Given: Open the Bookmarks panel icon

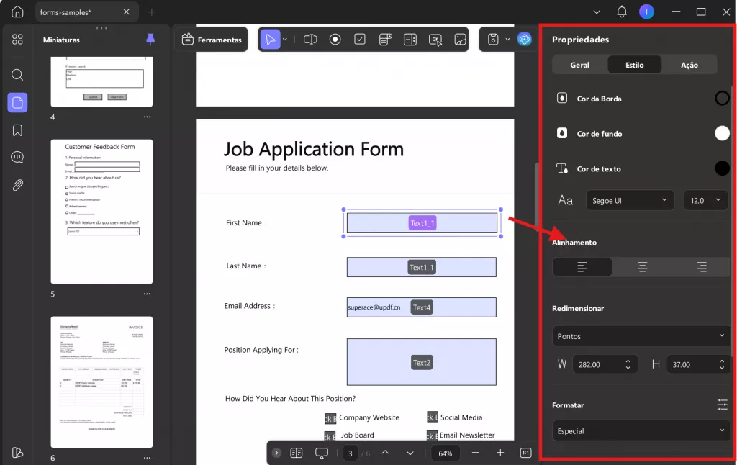Looking at the screenshot, I should pyautogui.click(x=17, y=130).
